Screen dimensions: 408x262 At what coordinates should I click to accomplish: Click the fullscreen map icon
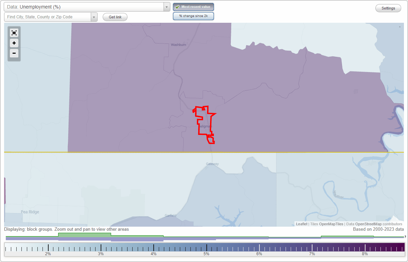click(x=14, y=33)
